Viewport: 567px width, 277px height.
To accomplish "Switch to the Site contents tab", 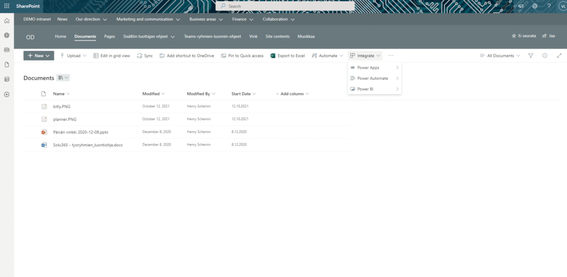I will (x=277, y=36).
